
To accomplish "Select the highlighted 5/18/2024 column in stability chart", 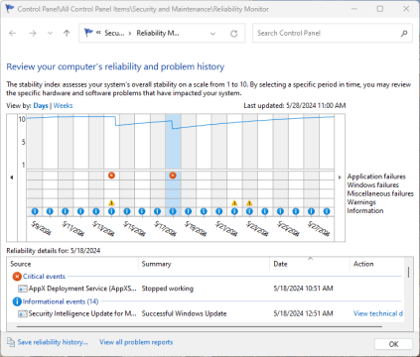I will 173,142.
